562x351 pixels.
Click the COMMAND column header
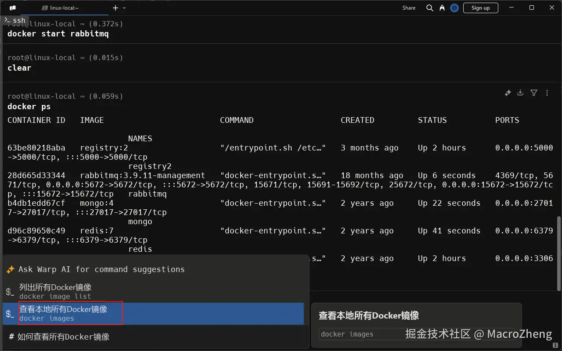(x=237, y=120)
